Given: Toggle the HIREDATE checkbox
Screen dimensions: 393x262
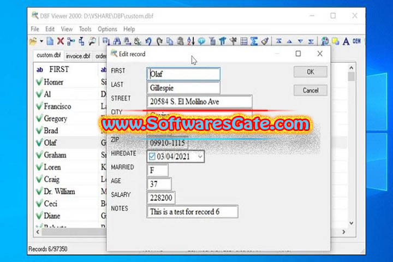Looking at the screenshot, I should (x=152, y=157).
